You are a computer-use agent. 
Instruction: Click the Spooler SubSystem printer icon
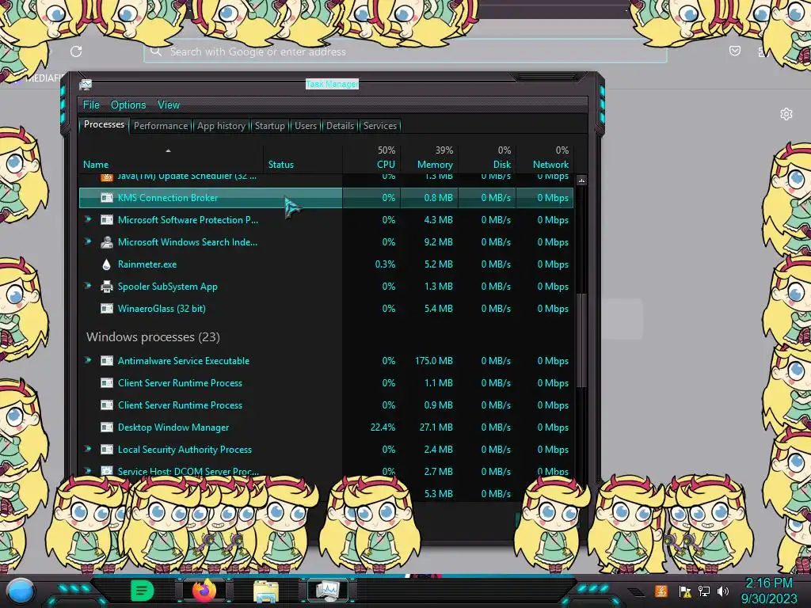point(107,287)
